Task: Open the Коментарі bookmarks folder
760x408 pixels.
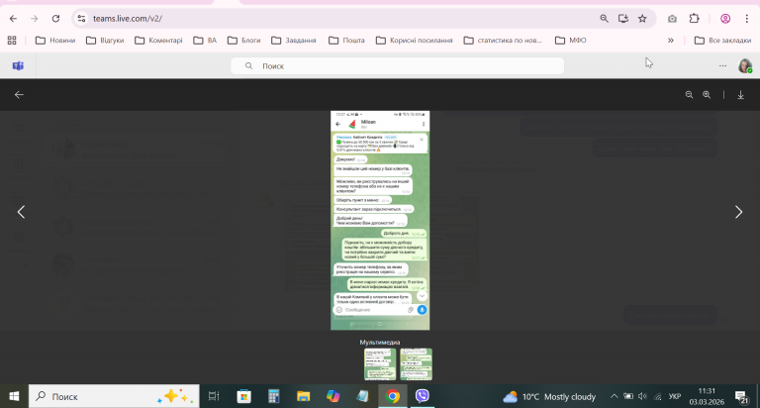Action: 158,41
